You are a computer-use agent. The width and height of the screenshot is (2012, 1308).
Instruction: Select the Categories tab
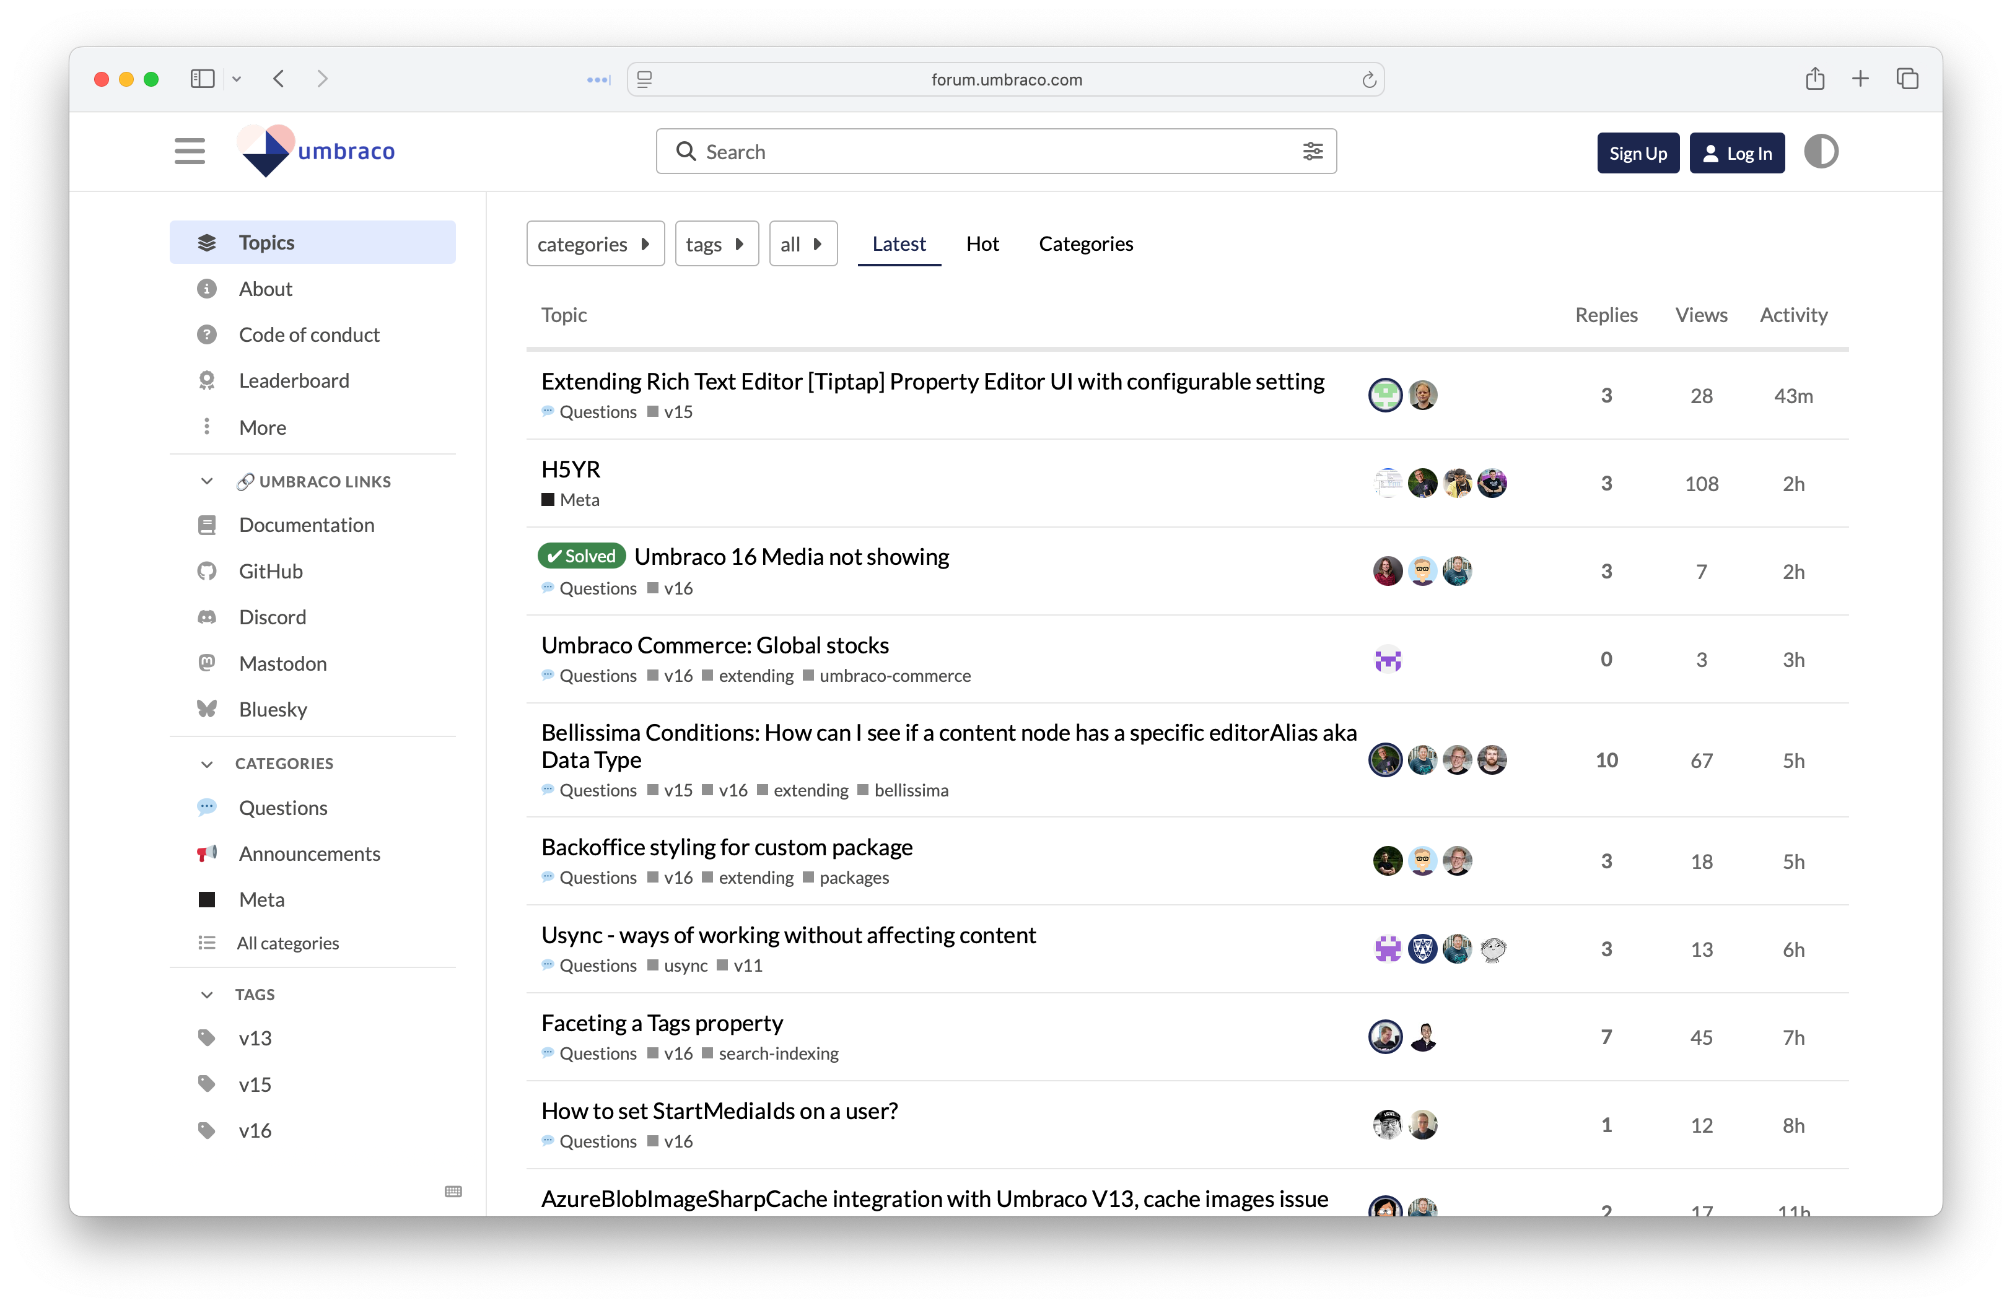1085,243
